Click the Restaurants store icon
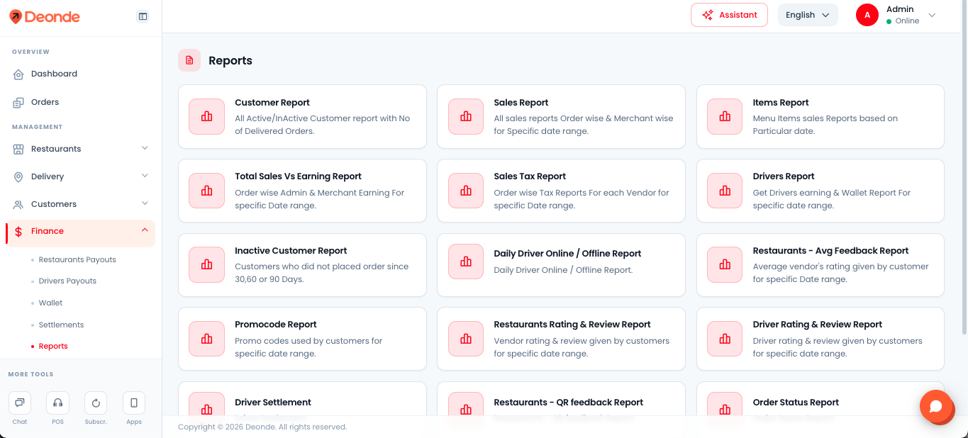The height and width of the screenshot is (438, 968). click(x=18, y=149)
